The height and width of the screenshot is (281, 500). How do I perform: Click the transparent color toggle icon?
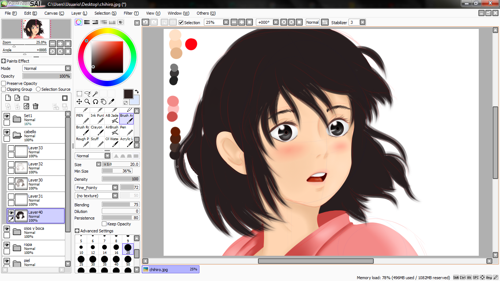coord(126,103)
